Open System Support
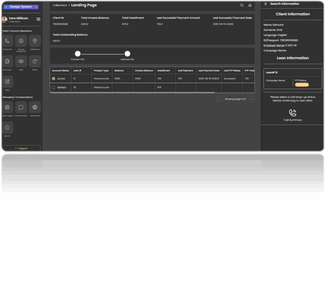Image resolution: width=326 pixels, height=306 pixels. coord(7,107)
